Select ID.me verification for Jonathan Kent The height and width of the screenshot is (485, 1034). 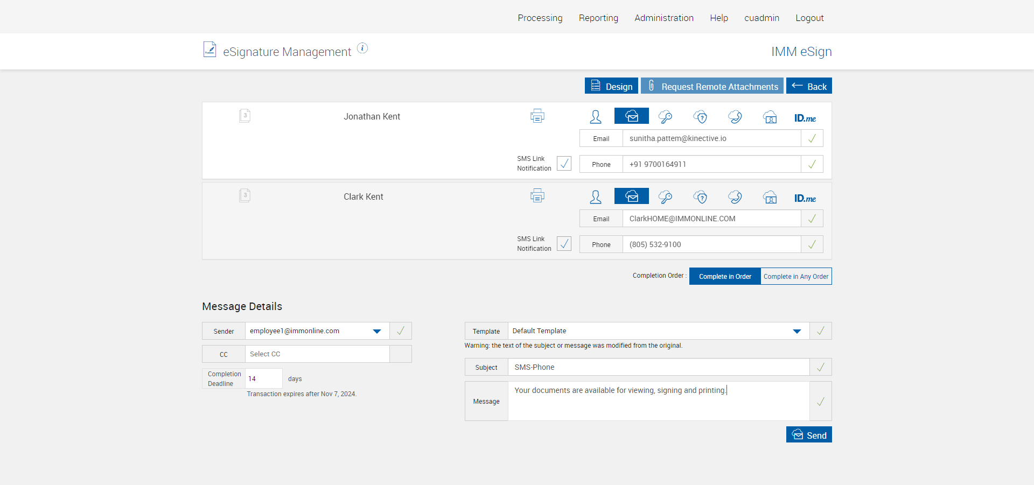[805, 118]
